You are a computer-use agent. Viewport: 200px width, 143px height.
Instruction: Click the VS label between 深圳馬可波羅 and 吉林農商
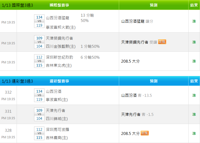39,133
